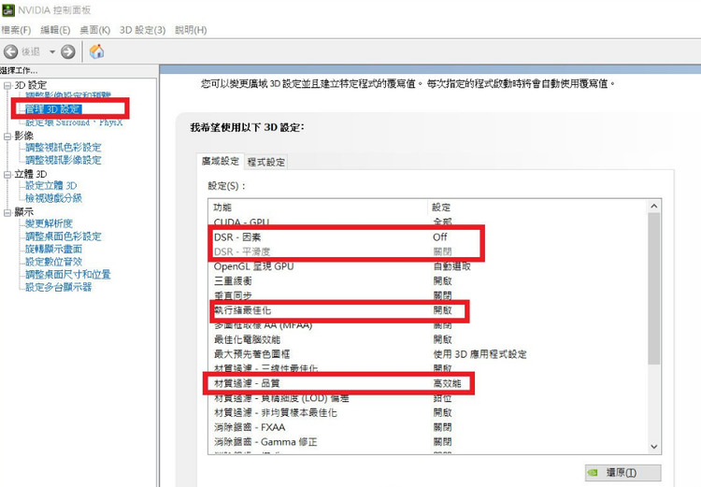Collapse the 3D 設定 tree node
Image resolution: width=701 pixels, height=487 pixels.
coord(7,86)
